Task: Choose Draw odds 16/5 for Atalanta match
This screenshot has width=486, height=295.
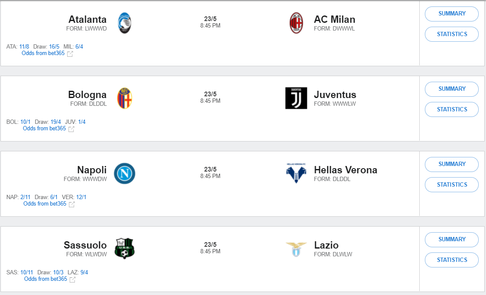Action: [54, 47]
